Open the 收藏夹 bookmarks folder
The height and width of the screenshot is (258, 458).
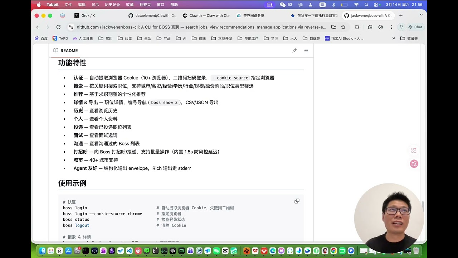coord(409,38)
